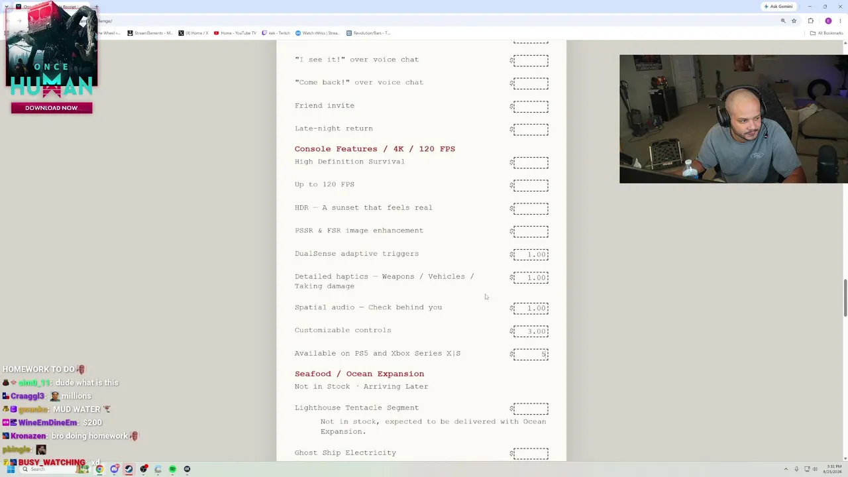Image resolution: width=848 pixels, height=477 pixels.
Task: Click the DualSense adaptive triggers price field
Action: point(531,254)
